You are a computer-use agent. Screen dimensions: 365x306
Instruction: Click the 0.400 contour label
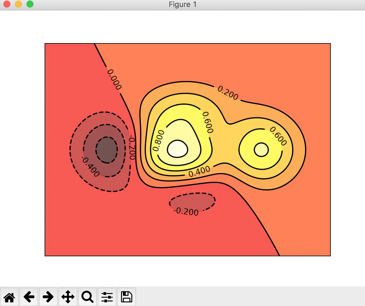(x=199, y=172)
